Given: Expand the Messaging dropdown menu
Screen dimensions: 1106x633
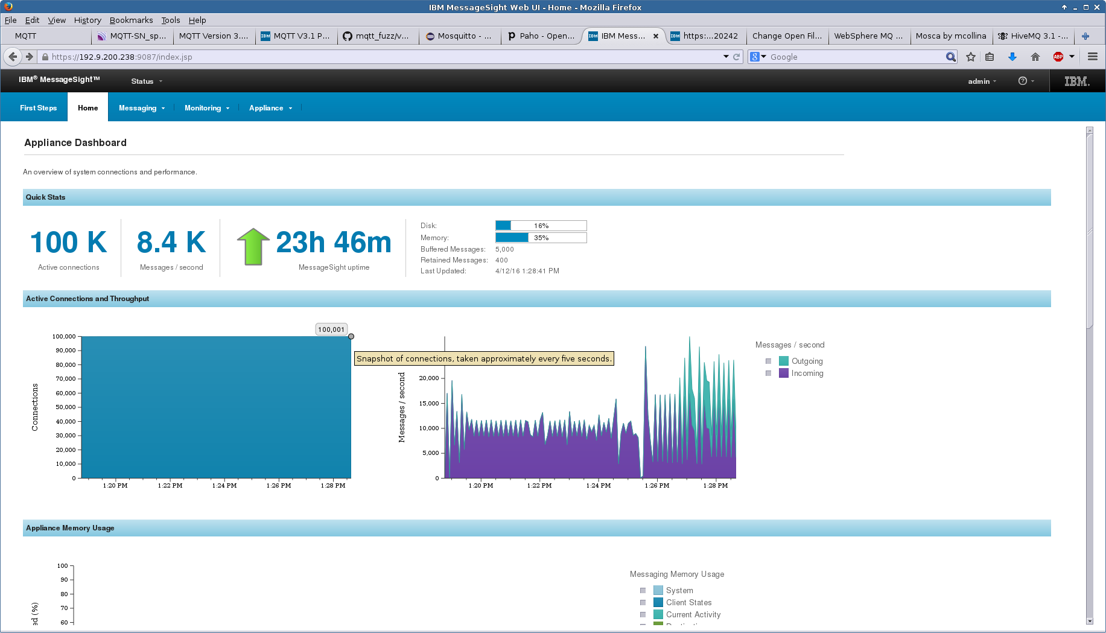Looking at the screenshot, I should pos(141,108).
